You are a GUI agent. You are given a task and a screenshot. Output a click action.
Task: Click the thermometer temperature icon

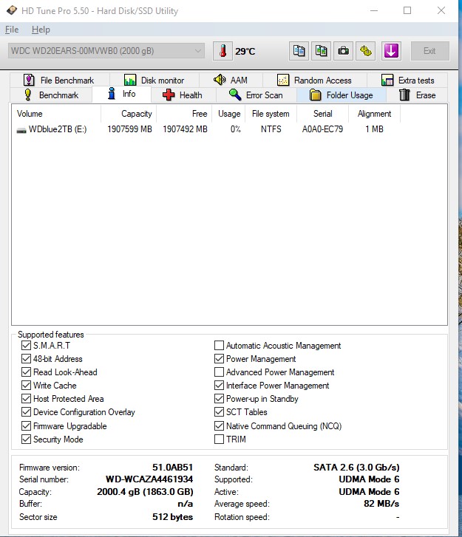pyautogui.click(x=222, y=51)
